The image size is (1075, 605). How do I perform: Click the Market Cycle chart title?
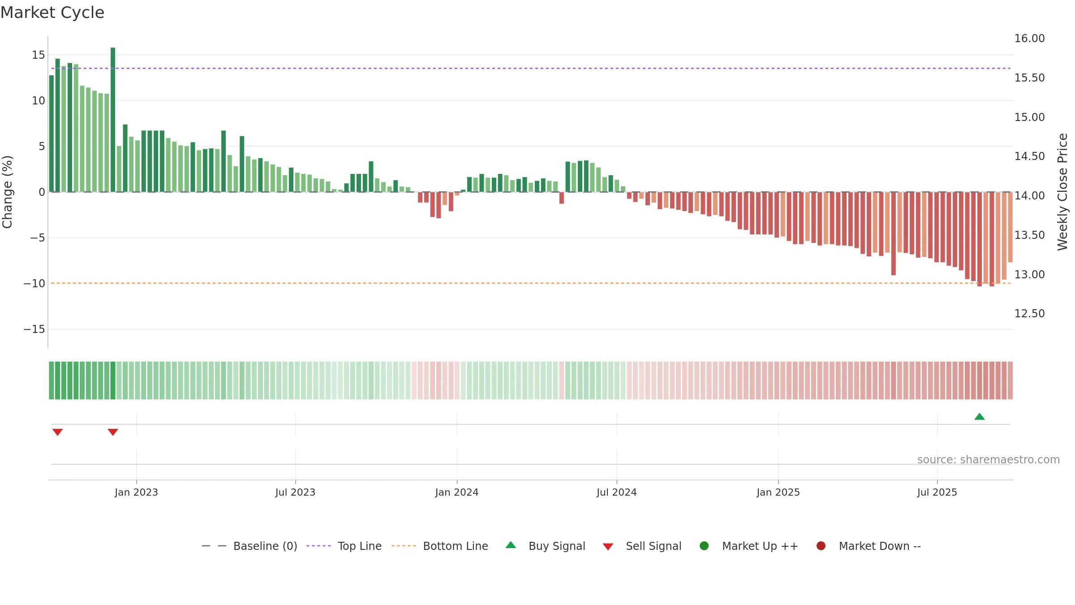point(52,13)
